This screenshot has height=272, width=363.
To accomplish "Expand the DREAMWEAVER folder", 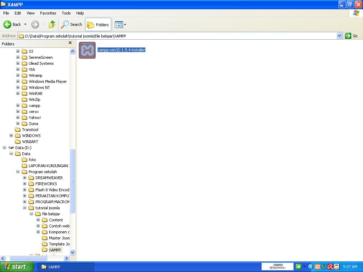I will (x=24, y=178).
